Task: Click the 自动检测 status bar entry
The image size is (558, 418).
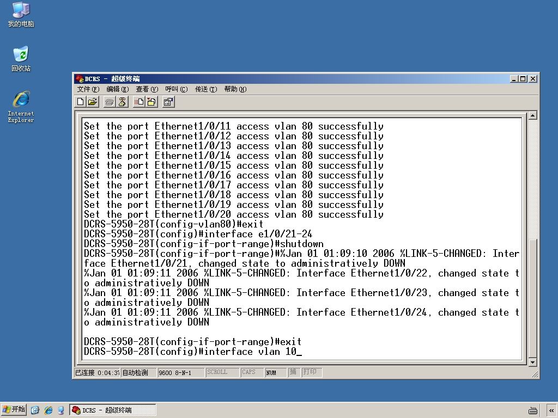Action: tap(138, 372)
